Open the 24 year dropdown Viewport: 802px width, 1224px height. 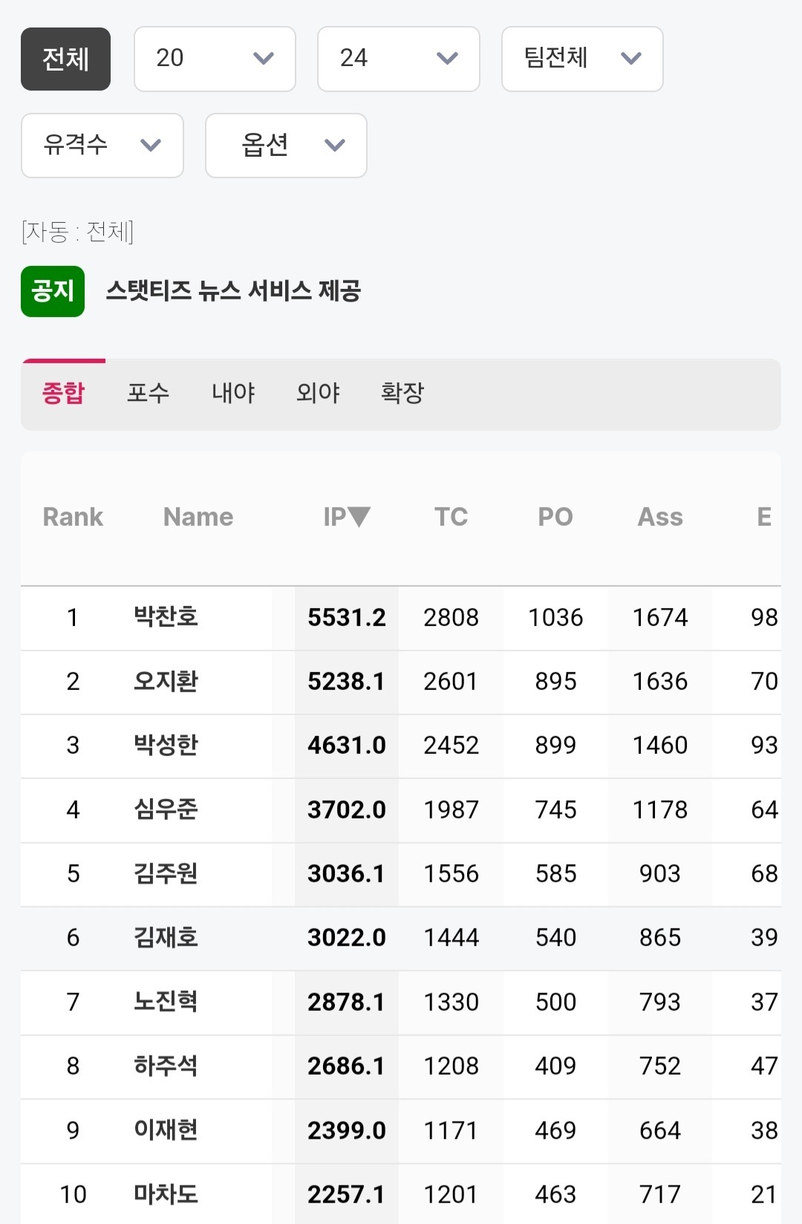(x=398, y=59)
